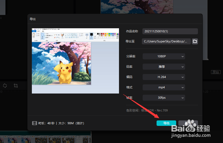Click the rotate icon beside crop tool

5,86
